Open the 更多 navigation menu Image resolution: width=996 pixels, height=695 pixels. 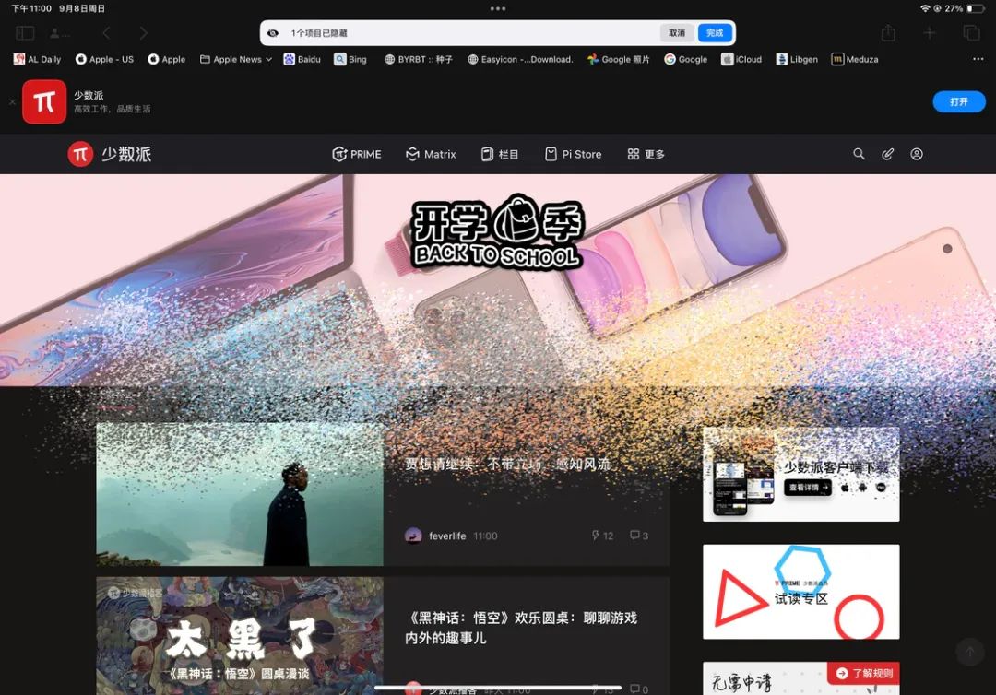(646, 154)
